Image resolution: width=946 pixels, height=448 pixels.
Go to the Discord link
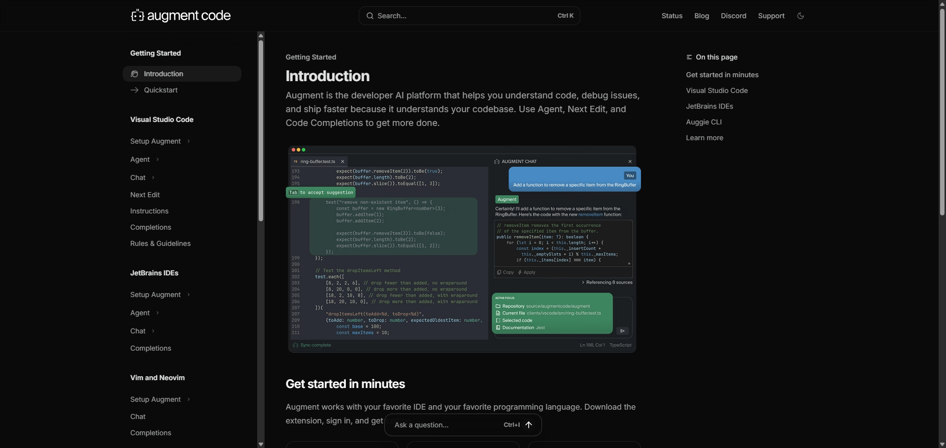[x=733, y=16]
